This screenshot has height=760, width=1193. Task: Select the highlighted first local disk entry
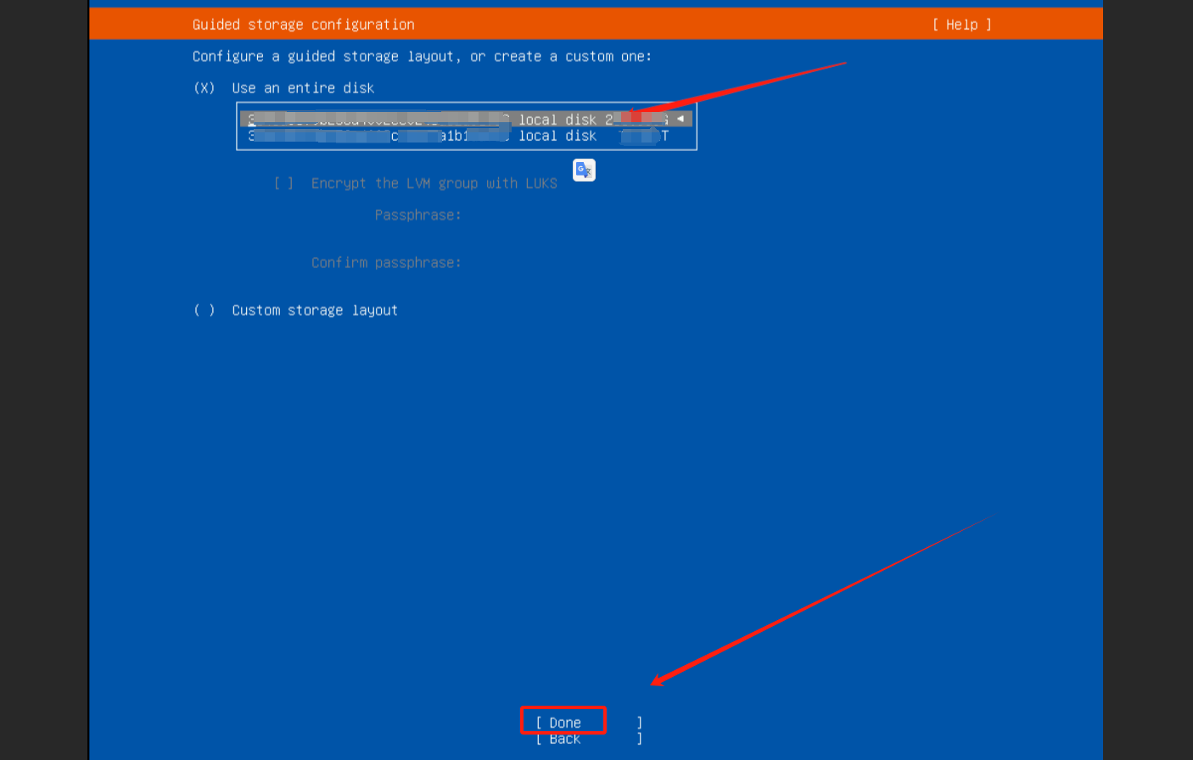click(466, 119)
